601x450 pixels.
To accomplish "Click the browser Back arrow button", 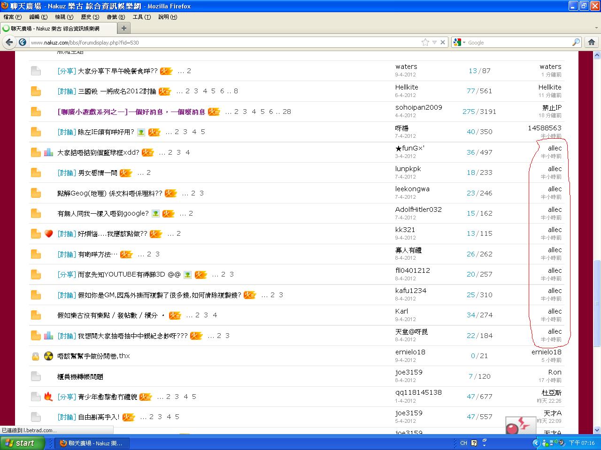I will tap(9, 42).
